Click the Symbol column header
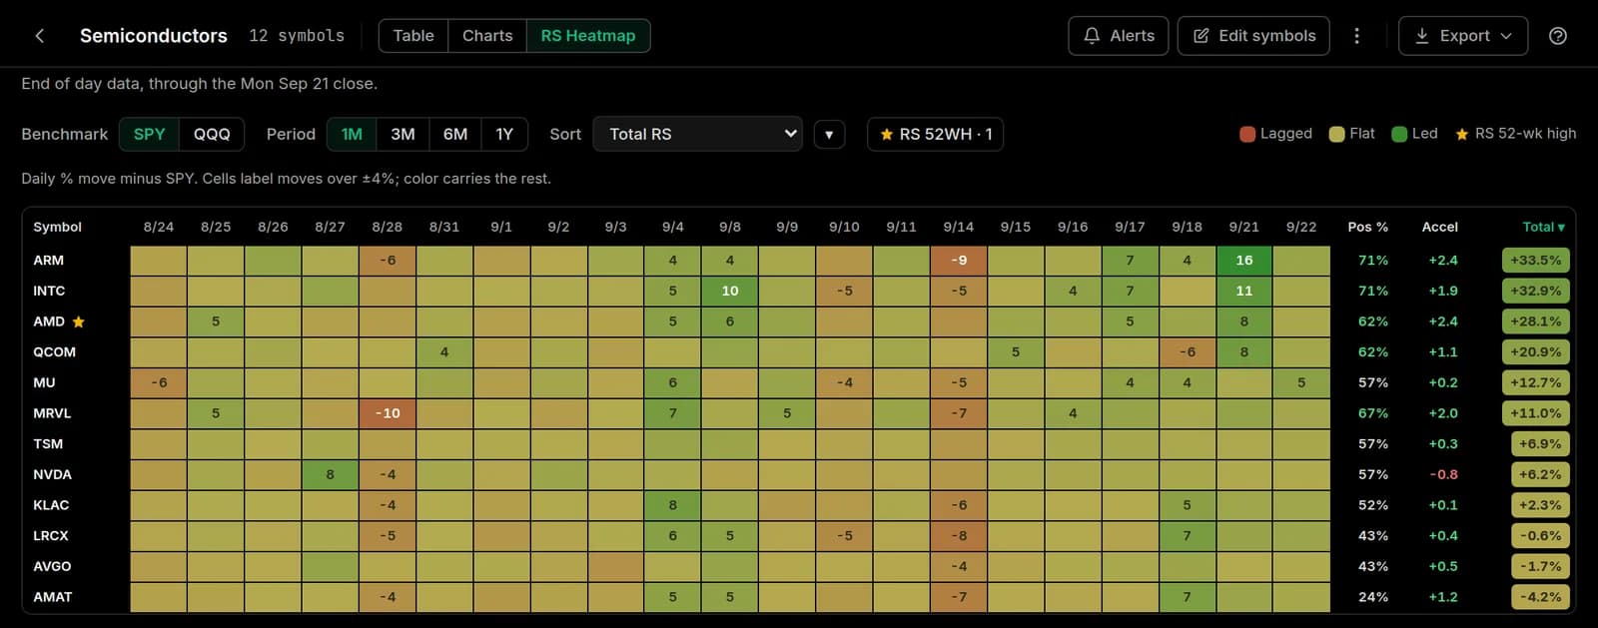This screenshot has width=1598, height=628. pos(57,227)
